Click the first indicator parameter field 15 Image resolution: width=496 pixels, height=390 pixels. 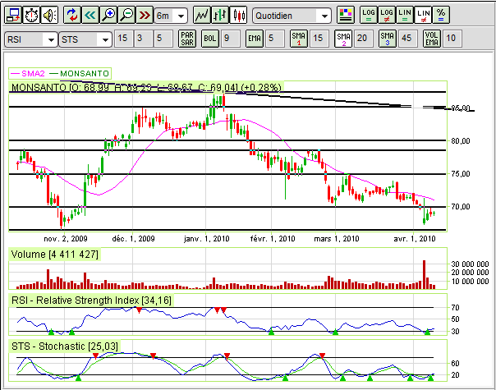(123, 39)
